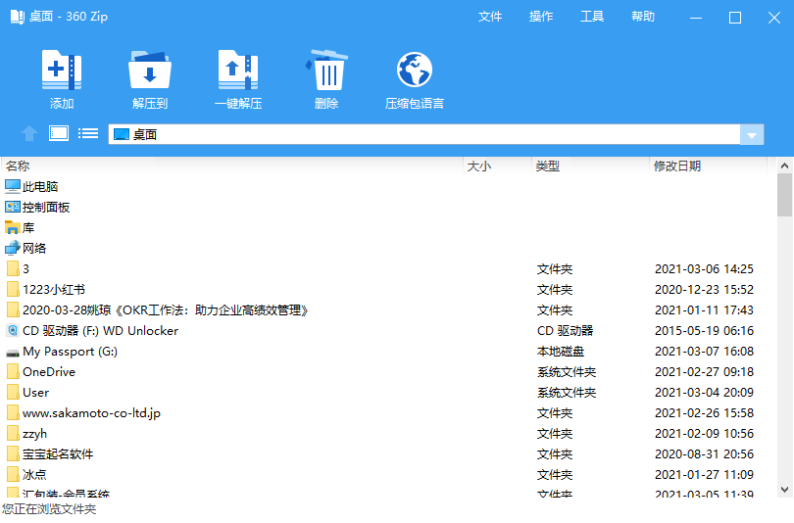
Task: Click the 添加 (Add) archive icon
Action: tap(62, 70)
